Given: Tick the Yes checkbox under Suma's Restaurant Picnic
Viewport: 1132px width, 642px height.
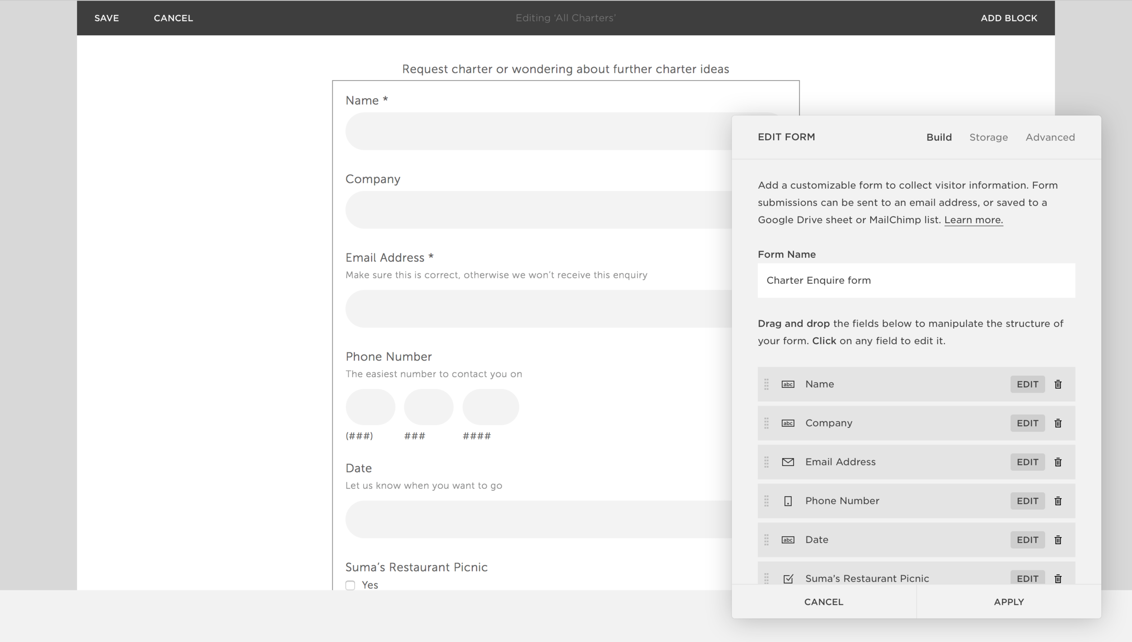Looking at the screenshot, I should (350, 585).
